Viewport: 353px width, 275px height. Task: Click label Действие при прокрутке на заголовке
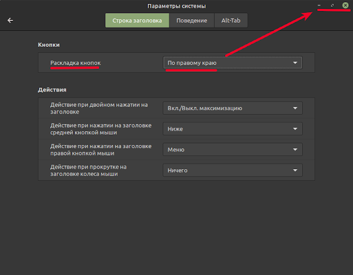[88, 170]
